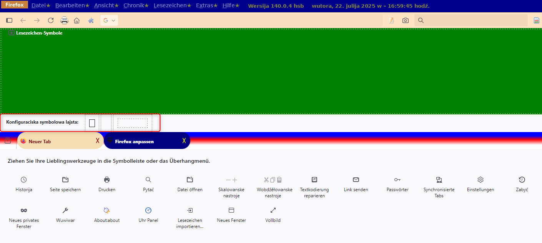Click the Lesezeichen-Symbole bookmarks item
The height and width of the screenshot is (243, 542).
[x=35, y=33]
